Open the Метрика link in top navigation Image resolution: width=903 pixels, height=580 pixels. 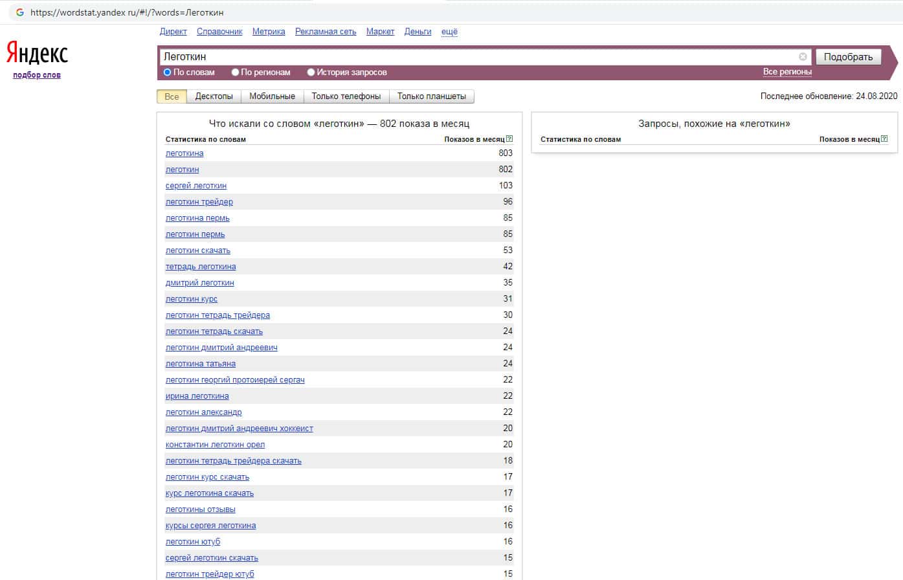[269, 32]
